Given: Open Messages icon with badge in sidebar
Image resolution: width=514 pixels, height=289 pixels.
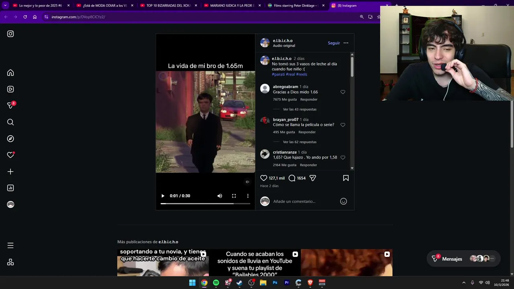Looking at the screenshot, I should (x=11, y=105).
